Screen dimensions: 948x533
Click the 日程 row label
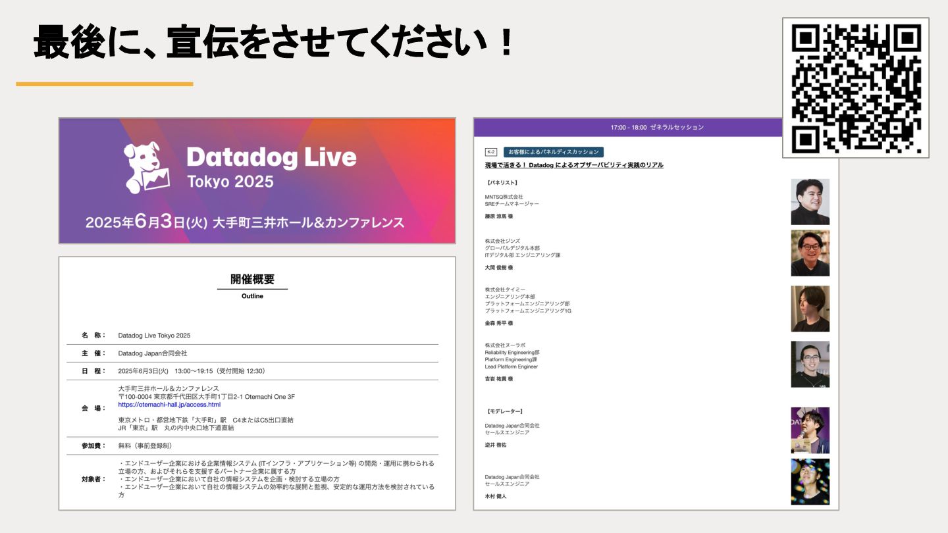93,371
